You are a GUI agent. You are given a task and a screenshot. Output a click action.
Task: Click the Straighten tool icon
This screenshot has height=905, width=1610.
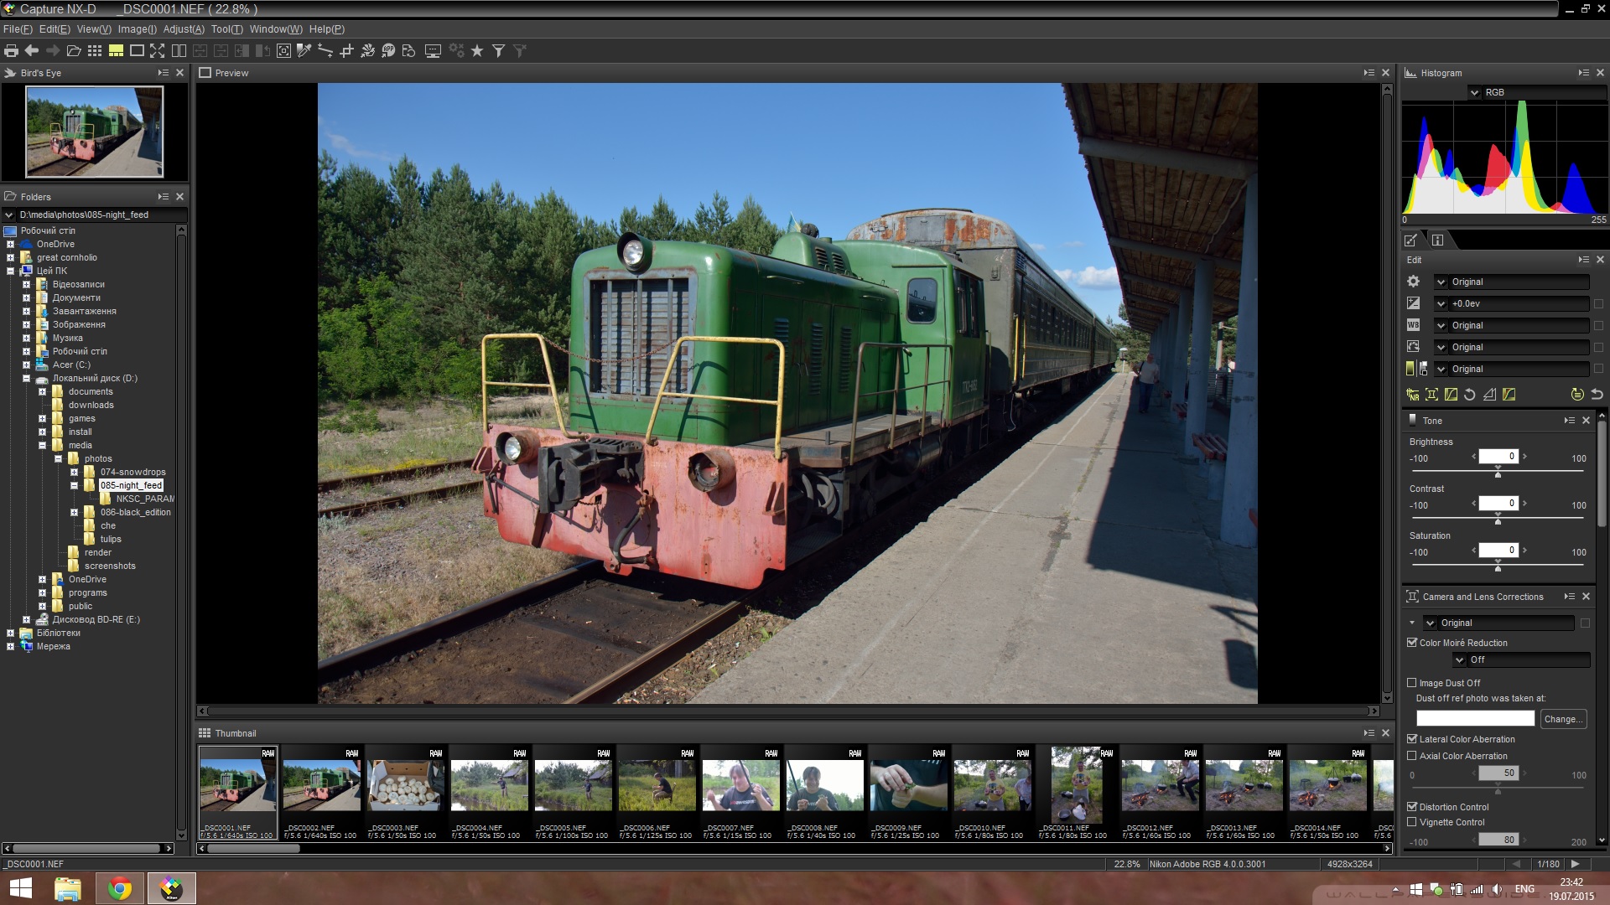pyautogui.click(x=325, y=51)
